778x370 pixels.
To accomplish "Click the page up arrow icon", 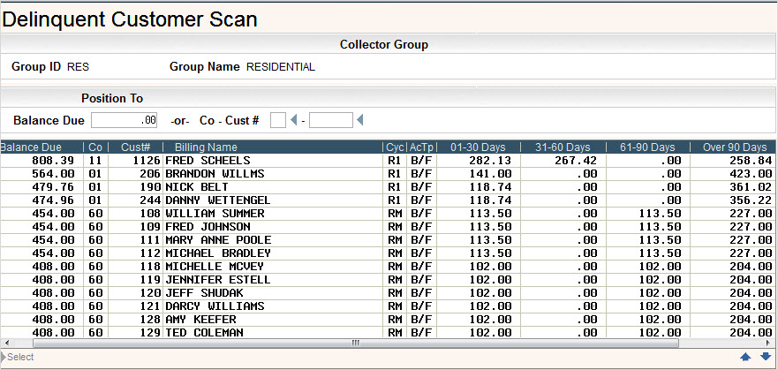I will point(745,357).
